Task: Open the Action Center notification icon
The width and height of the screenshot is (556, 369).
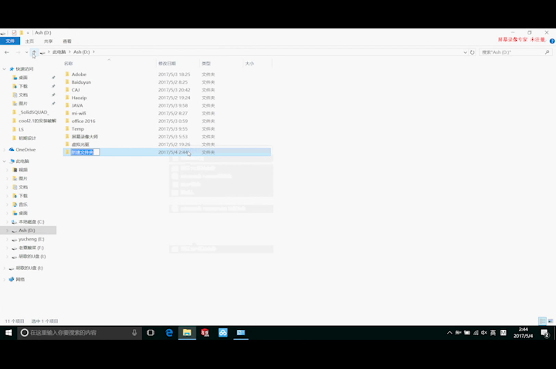Action: click(x=545, y=333)
